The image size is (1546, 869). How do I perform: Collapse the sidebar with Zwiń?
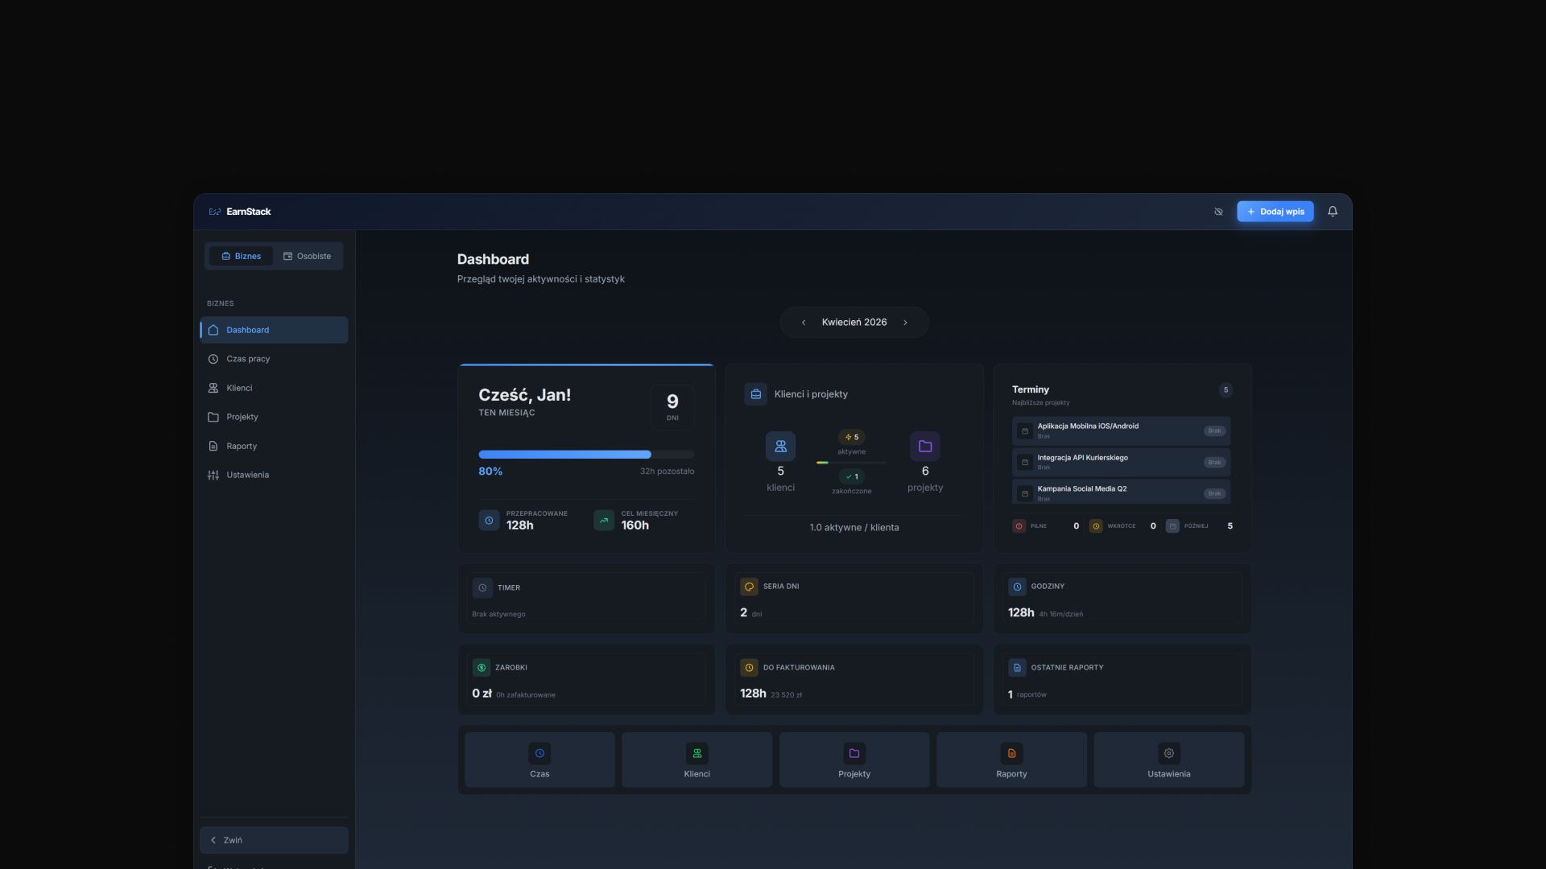coord(274,840)
